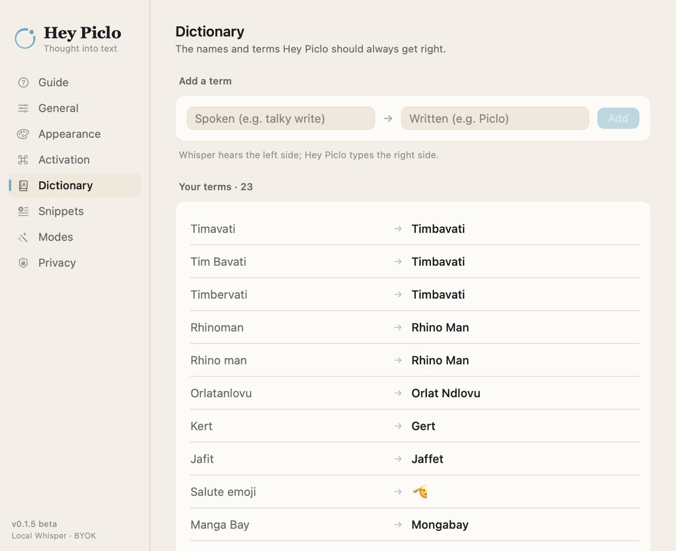Click the Dictionary book icon
The image size is (676, 551).
click(23, 186)
